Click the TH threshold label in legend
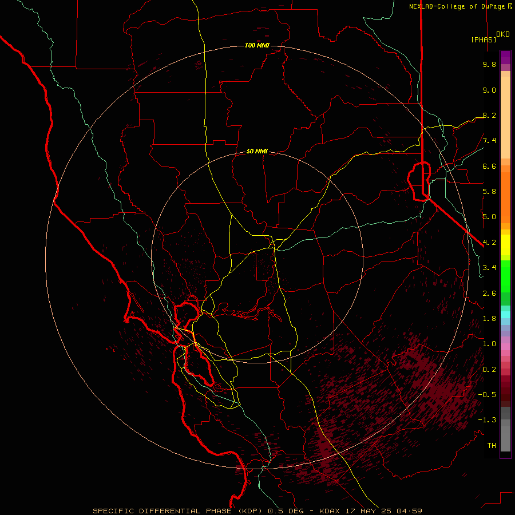Screen dimensions: 515x515 492,446
